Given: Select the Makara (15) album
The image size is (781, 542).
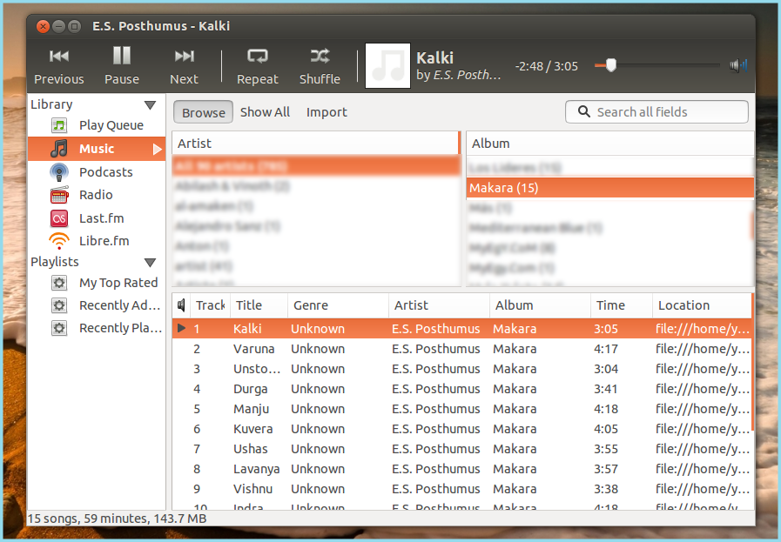Looking at the screenshot, I should pyautogui.click(x=609, y=188).
